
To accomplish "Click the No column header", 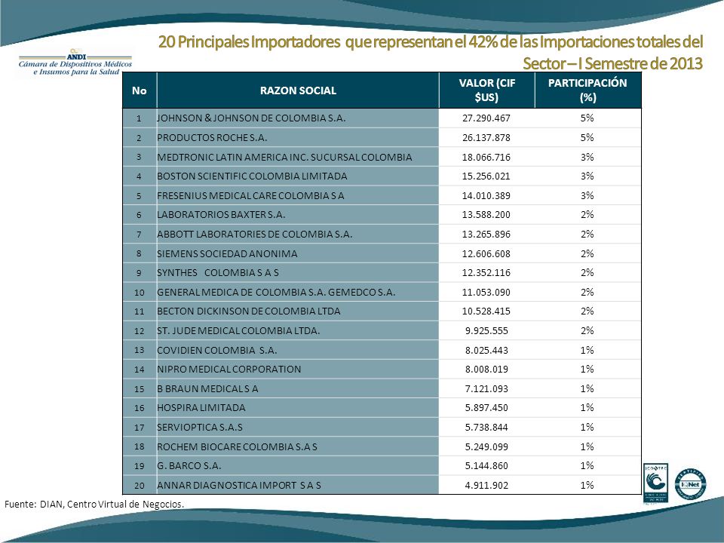I will (139, 90).
